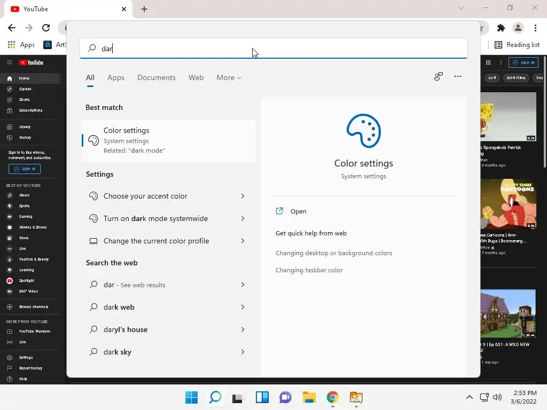Image resolution: width=547 pixels, height=410 pixels.
Task: Select Choose your accent color result
Action: click(145, 196)
